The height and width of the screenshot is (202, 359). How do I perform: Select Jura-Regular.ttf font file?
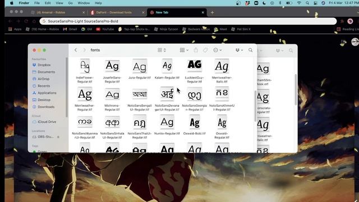pyautogui.click(x=140, y=69)
